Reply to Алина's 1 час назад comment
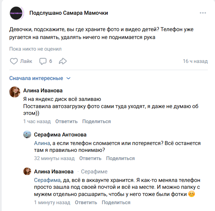 [x=66, y=121]
